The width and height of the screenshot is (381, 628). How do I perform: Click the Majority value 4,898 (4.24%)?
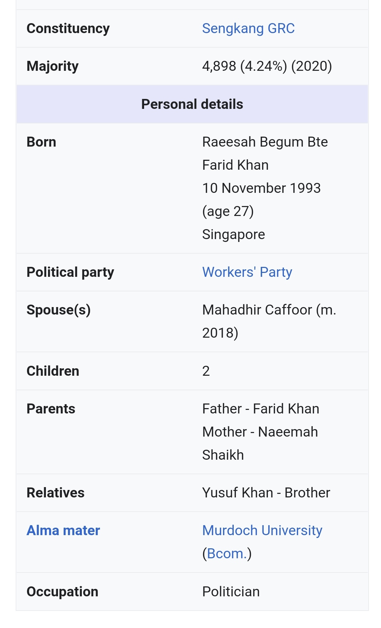click(244, 66)
